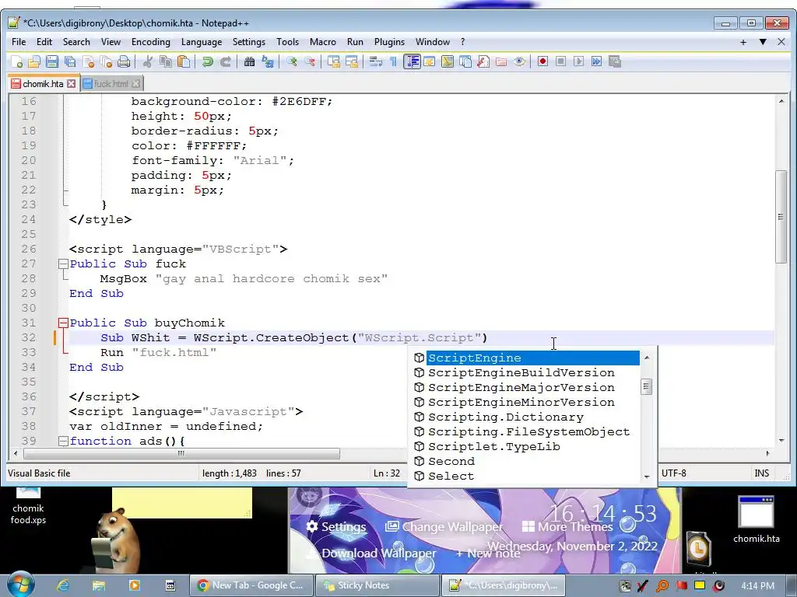Toggle Show All Characters pilcrow icon
The width and height of the screenshot is (797, 597).
coord(393,62)
